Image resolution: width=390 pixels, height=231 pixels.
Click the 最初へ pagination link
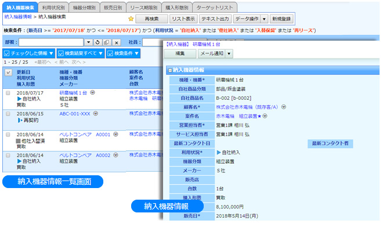43,62
